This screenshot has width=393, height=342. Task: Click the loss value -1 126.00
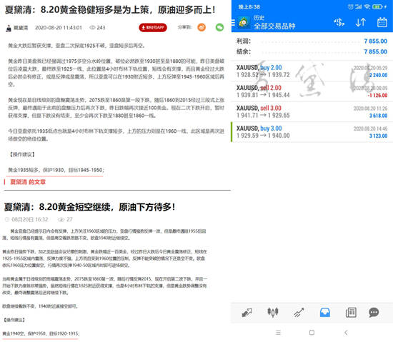pyautogui.click(x=377, y=95)
